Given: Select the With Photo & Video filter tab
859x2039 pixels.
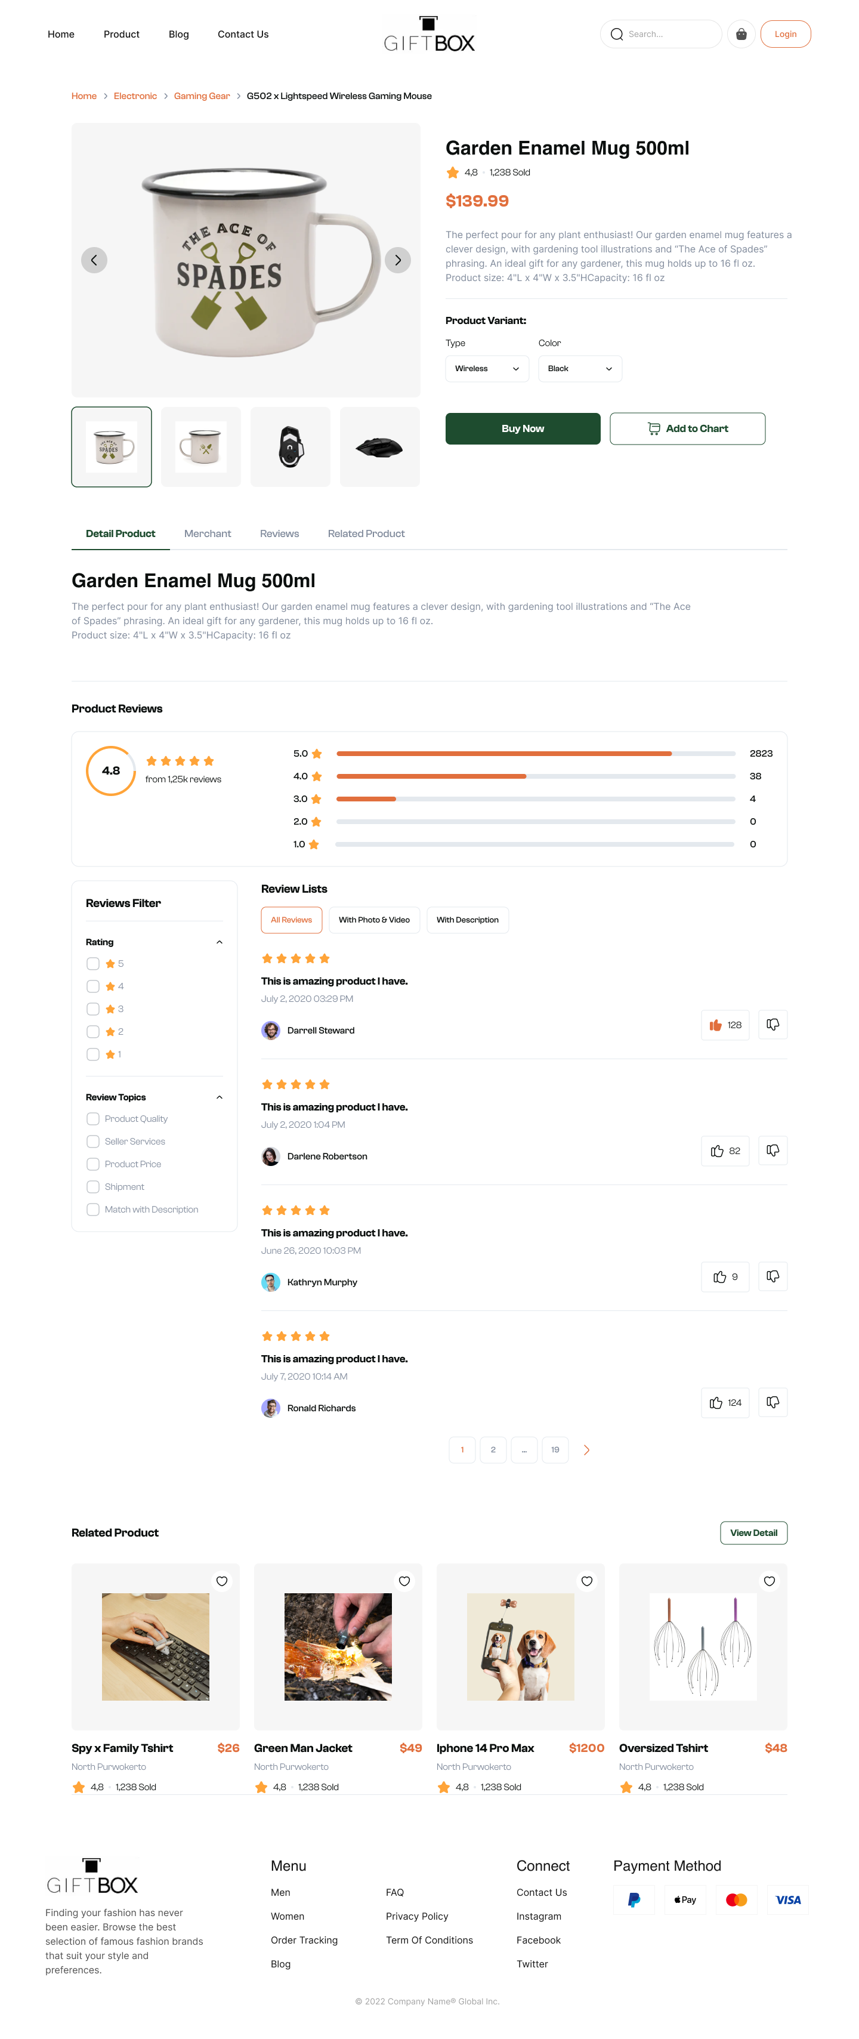Looking at the screenshot, I should [x=373, y=921].
